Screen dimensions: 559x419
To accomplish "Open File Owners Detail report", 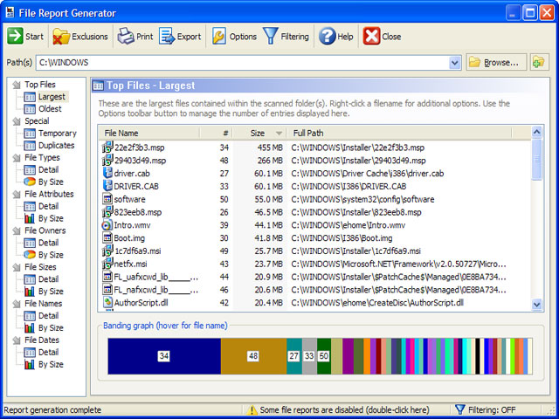I will click(49, 243).
